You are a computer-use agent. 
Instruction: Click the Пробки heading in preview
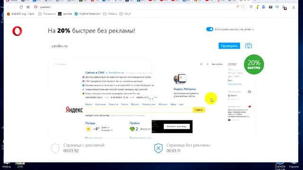pyautogui.click(x=134, y=123)
